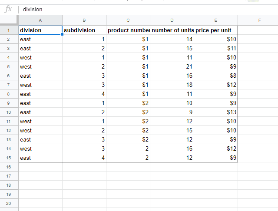Select the empty column F header
Screen dimensions: 278x211
click(x=259, y=20)
